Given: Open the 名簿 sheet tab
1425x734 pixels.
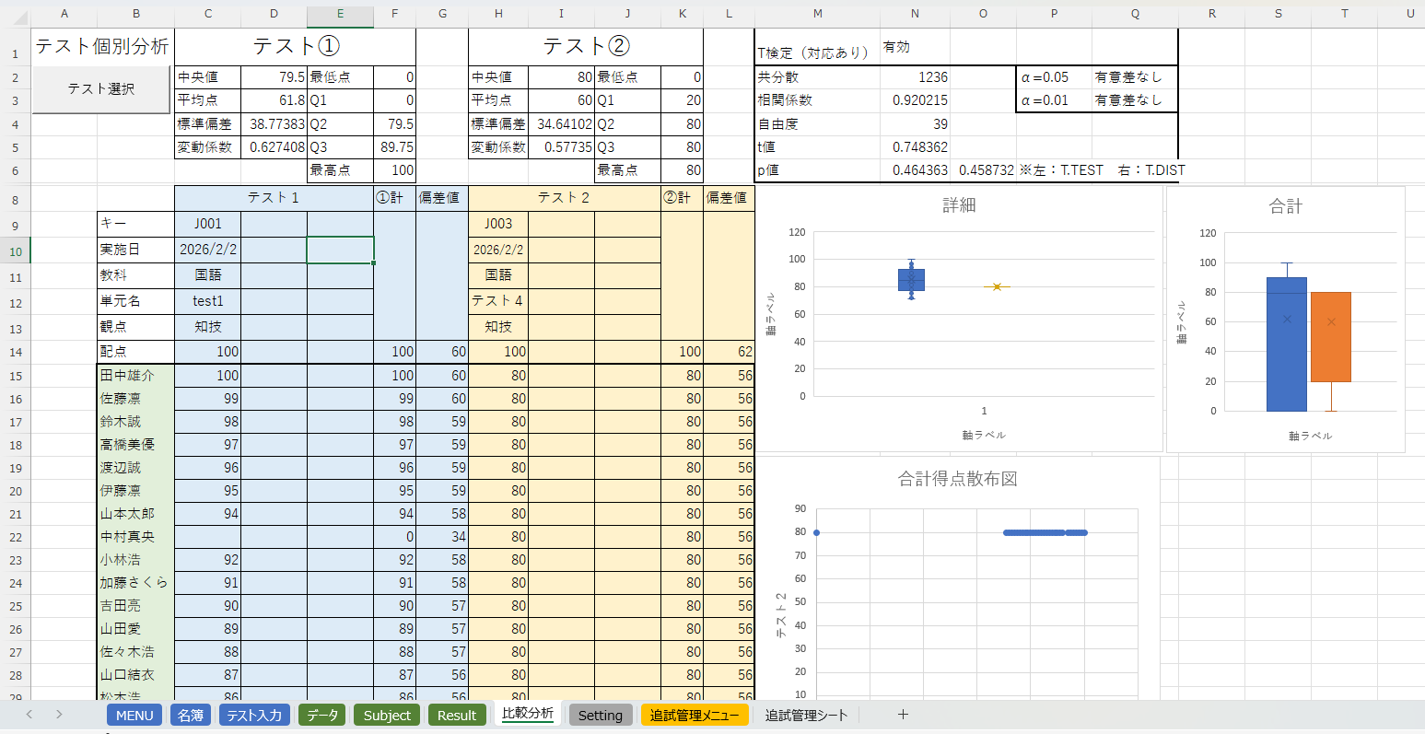Looking at the screenshot, I should (x=190, y=715).
